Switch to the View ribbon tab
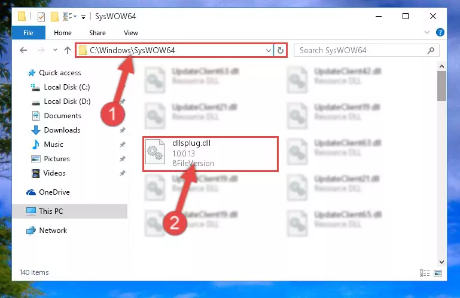Viewport: 460px width, 298px height. pos(131,33)
